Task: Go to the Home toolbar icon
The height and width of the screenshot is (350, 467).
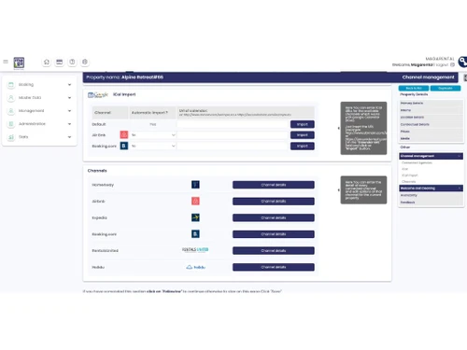Action: point(47,62)
